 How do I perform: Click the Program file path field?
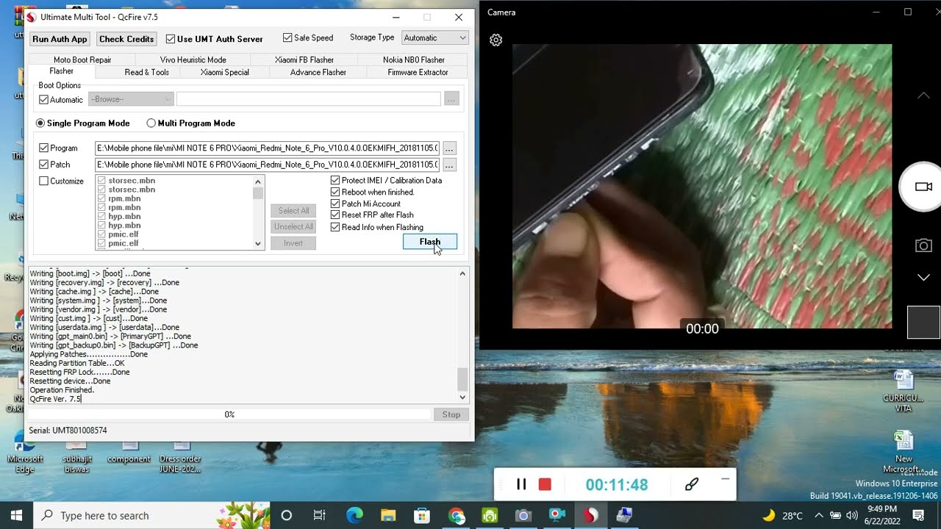pyautogui.click(x=268, y=148)
